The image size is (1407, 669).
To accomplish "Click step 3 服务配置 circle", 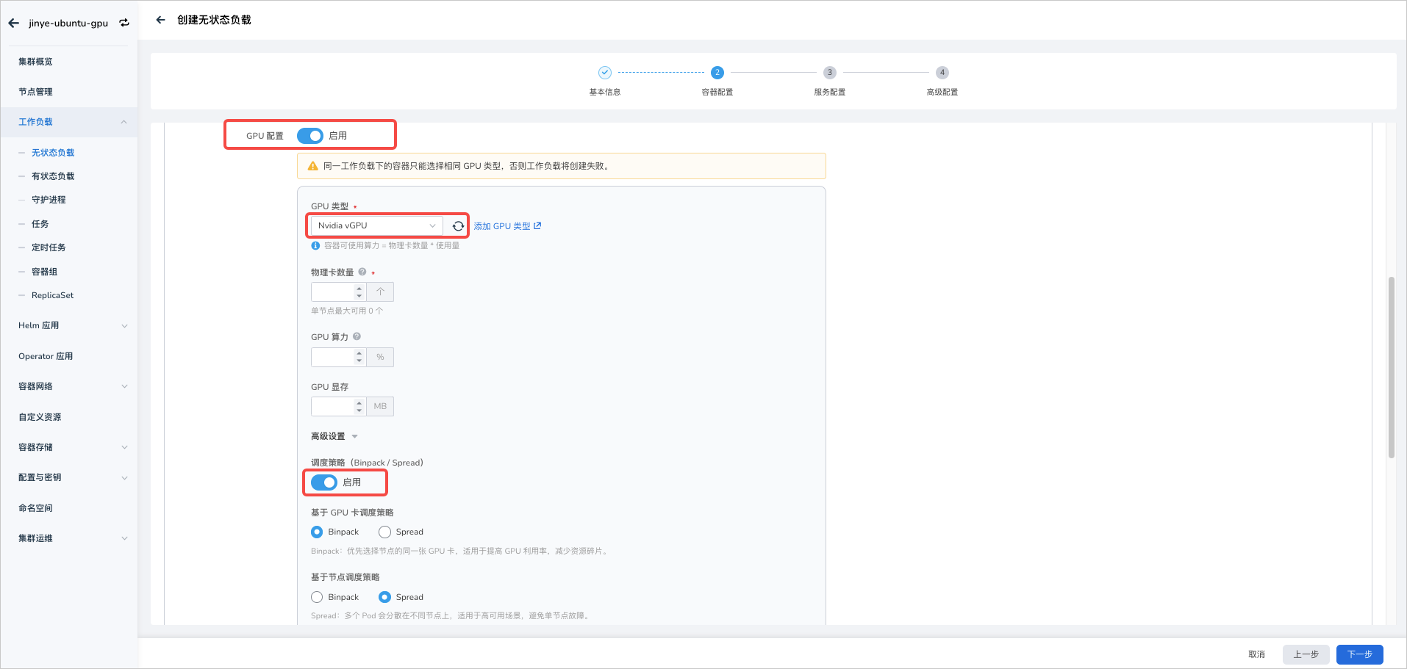I will click(x=829, y=73).
